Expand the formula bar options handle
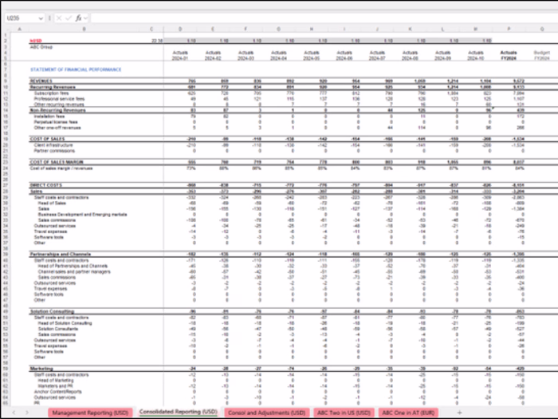The width and height of the screenshot is (558, 419). [49, 18]
